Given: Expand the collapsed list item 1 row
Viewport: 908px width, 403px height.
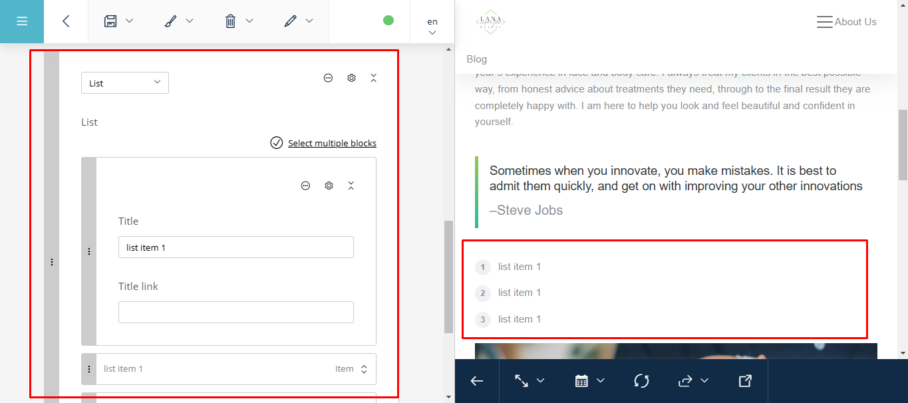Looking at the screenshot, I should [364, 369].
